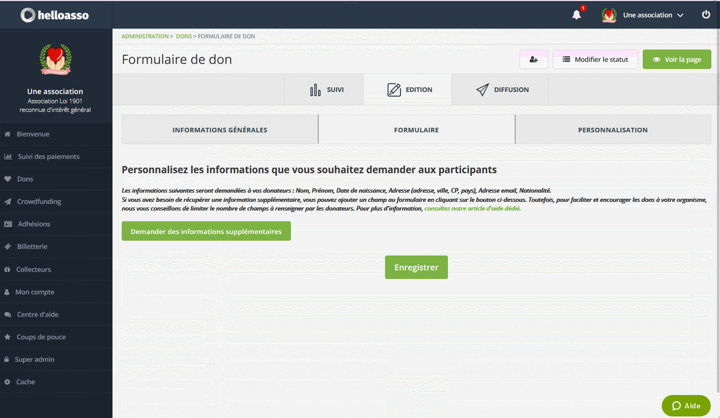
Task: Click the power logout icon
Action: (x=706, y=14)
